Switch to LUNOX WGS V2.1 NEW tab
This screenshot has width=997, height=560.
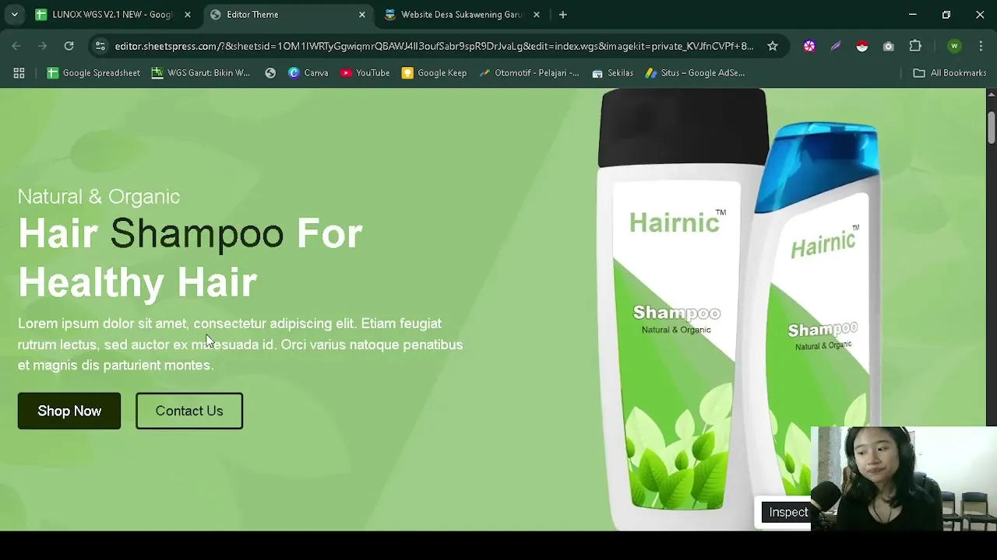coord(111,14)
